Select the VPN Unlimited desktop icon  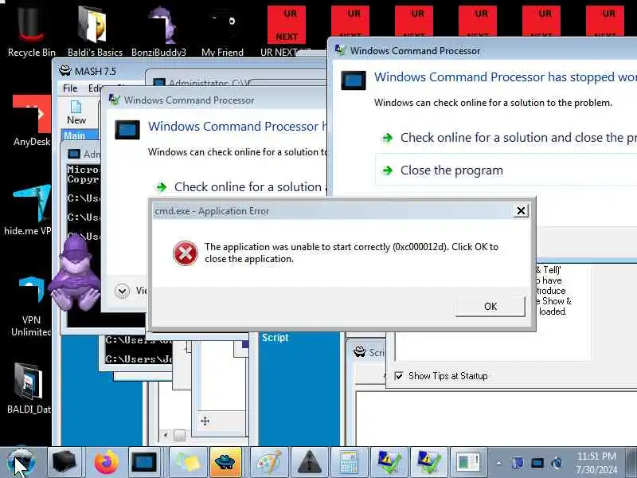[x=31, y=306]
